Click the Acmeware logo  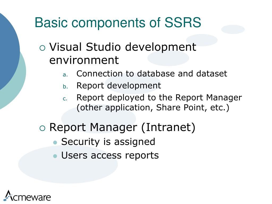[x=27, y=196]
